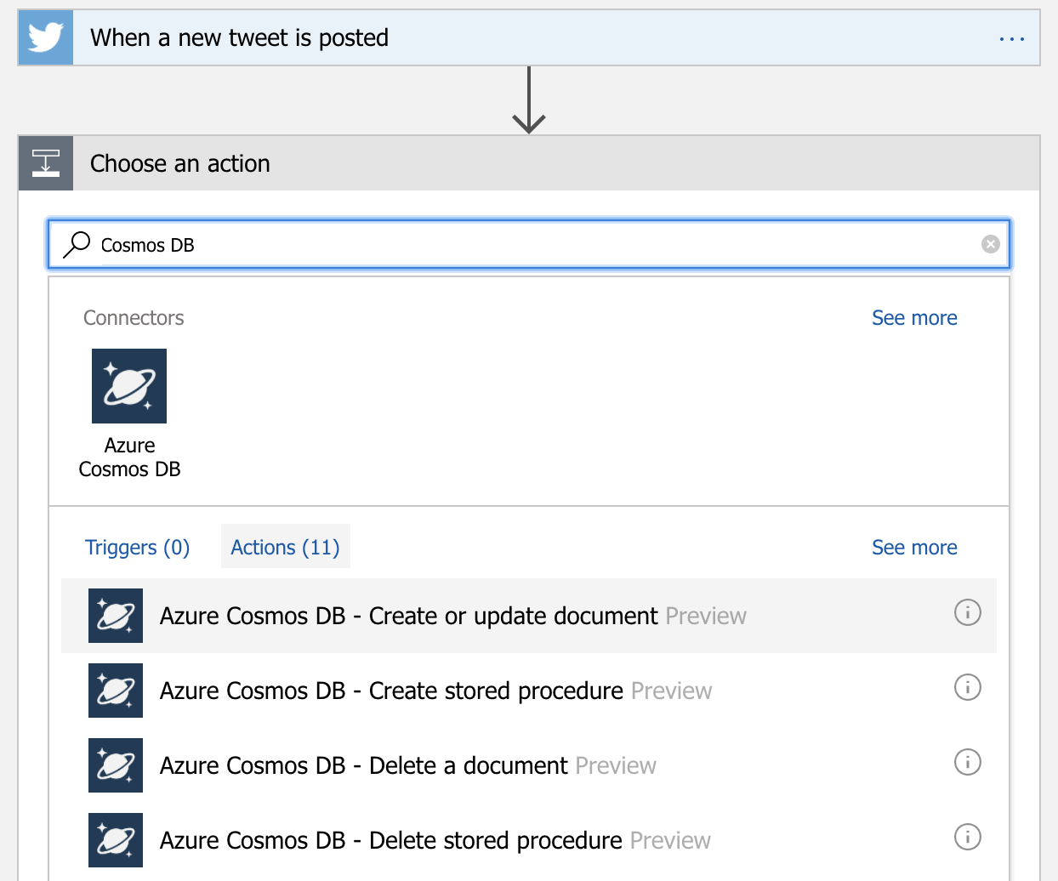Switch to the Triggers (0) tab
Viewport: 1058px width, 881px height.
click(137, 547)
